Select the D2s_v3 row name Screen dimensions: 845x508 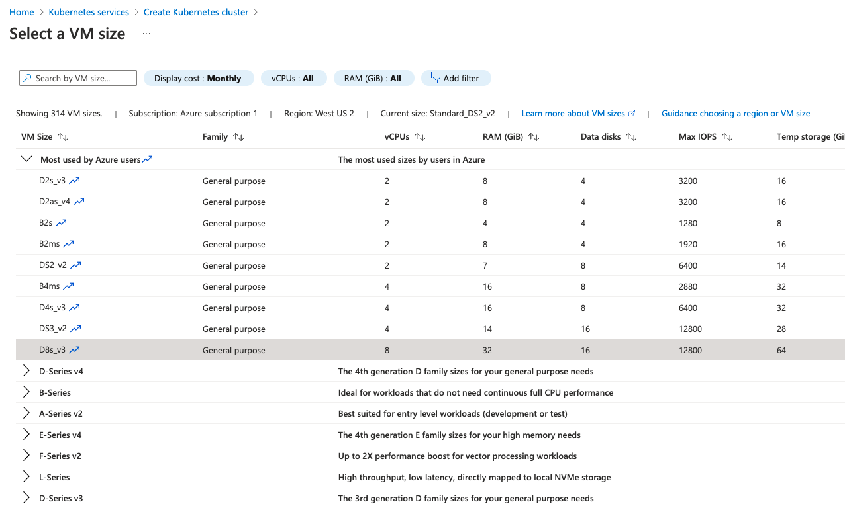tap(52, 181)
